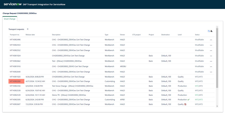Click the Owner column header

click(122, 35)
